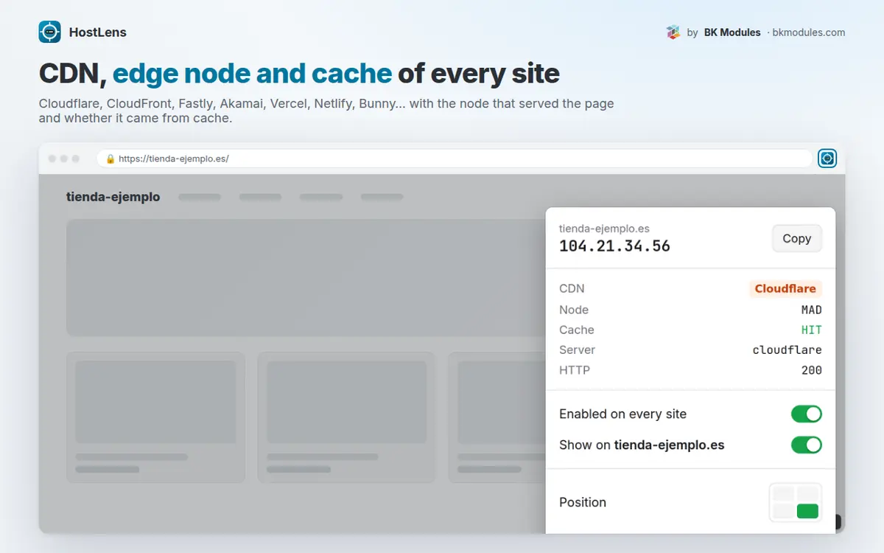Click the HTTP row label
This screenshot has height=553, width=884.
[575, 370]
